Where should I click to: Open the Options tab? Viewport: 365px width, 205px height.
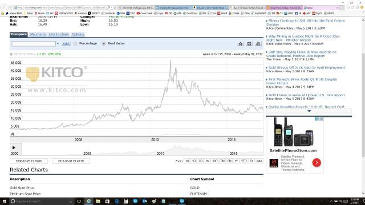click(78, 34)
